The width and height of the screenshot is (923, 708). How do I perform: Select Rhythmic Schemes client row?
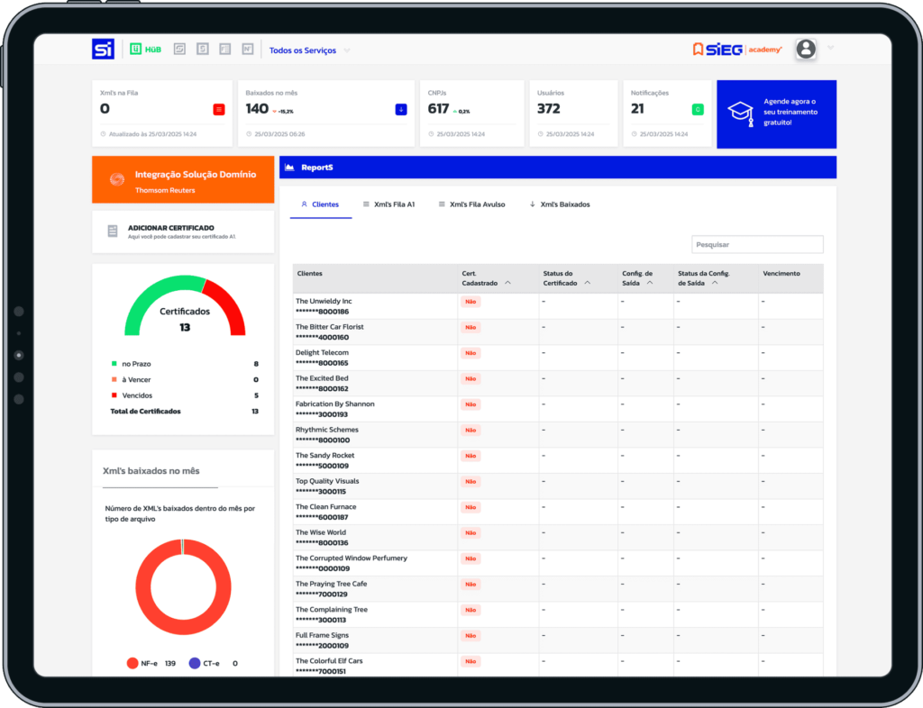point(558,435)
